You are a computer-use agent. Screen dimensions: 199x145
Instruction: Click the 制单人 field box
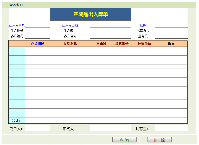pyautogui.click(x=37, y=128)
